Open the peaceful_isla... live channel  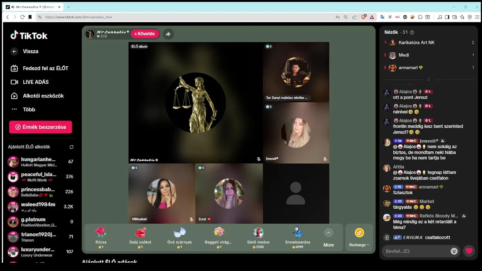tap(41, 177)
